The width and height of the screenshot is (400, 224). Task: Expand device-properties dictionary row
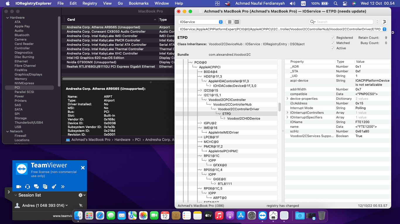288,99
